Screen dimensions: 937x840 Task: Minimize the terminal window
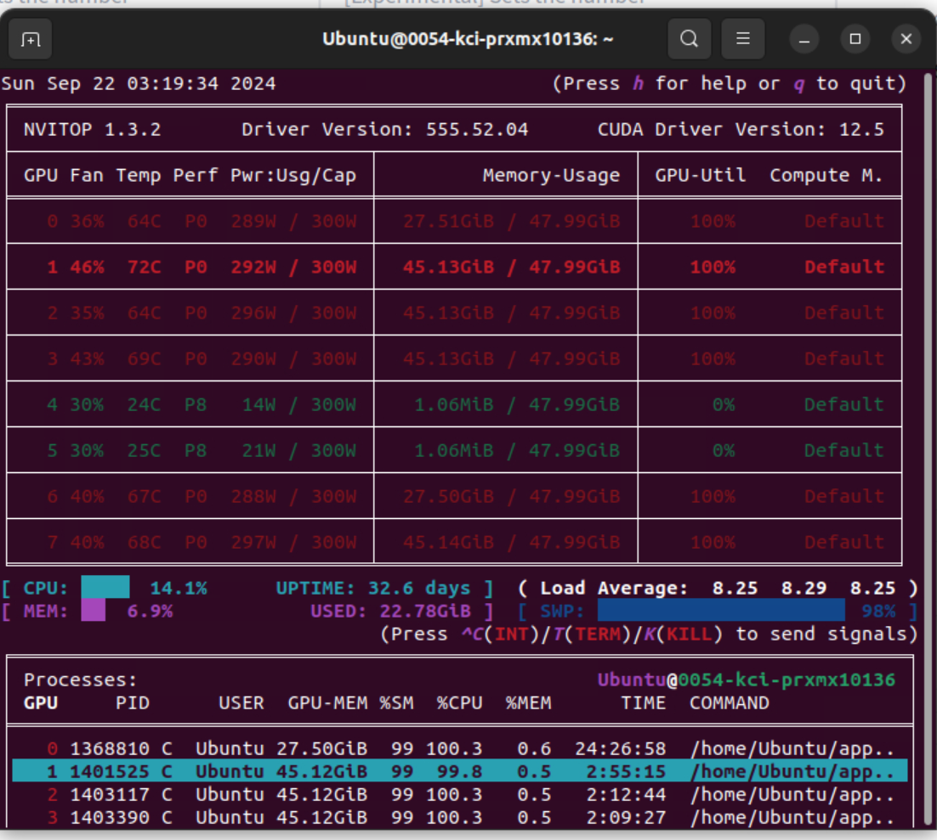click(x=804, y=39)
